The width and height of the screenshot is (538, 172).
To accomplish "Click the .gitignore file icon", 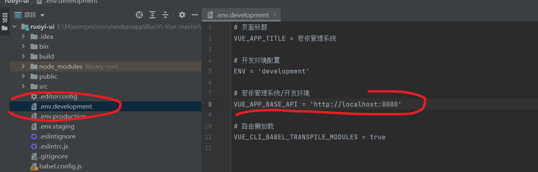I will tap(34, 156).
